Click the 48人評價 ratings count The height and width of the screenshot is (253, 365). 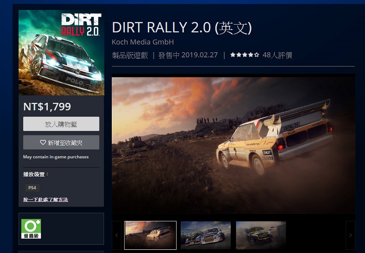coord(277,55)
